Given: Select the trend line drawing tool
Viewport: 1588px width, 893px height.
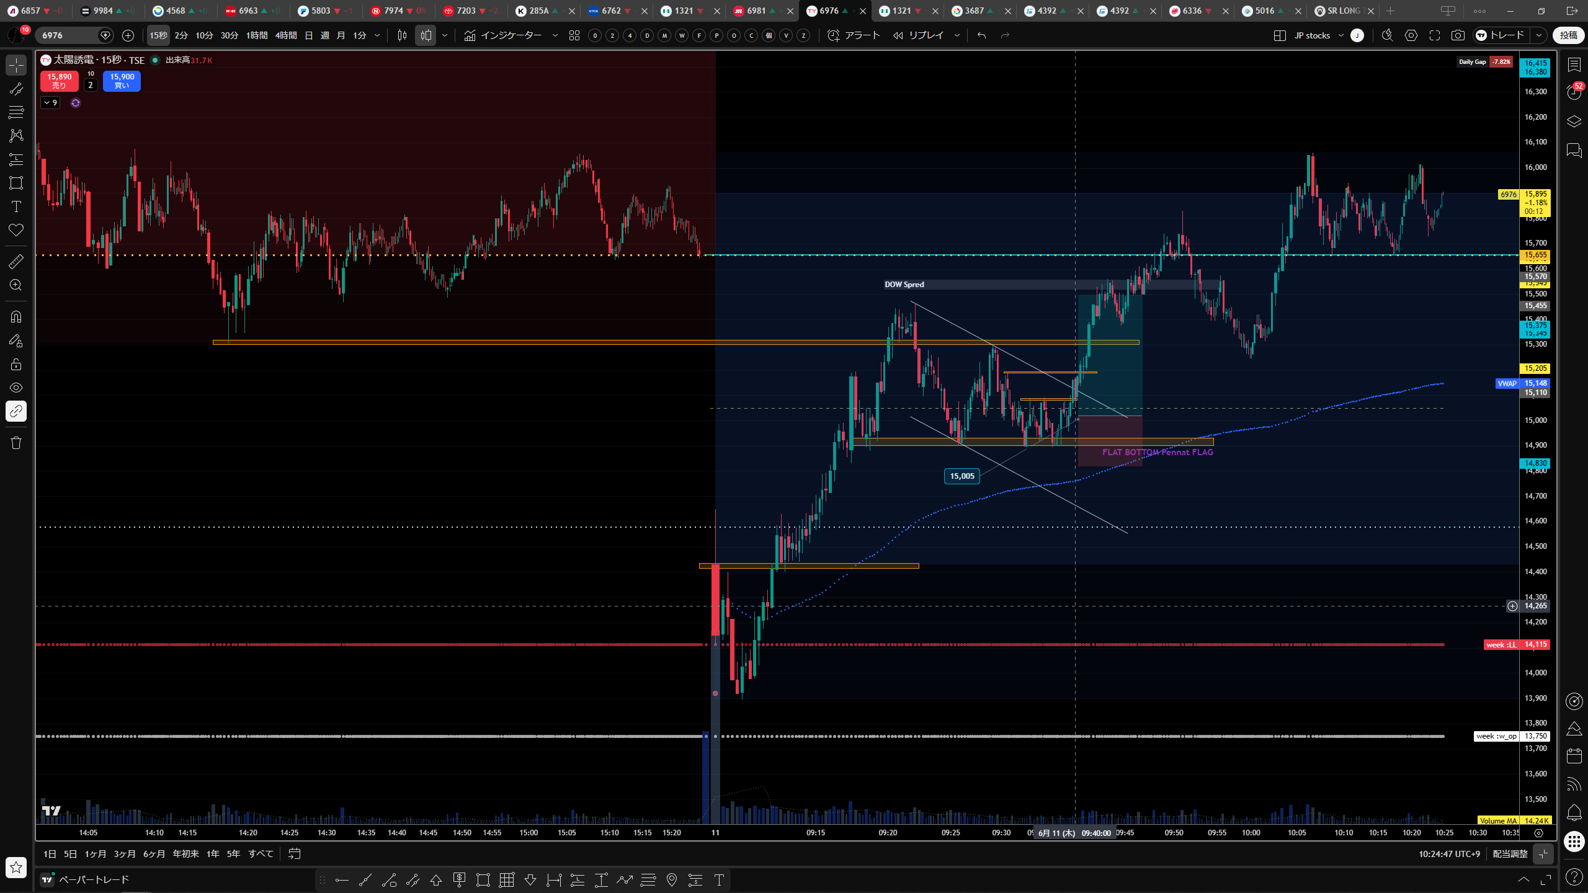Looking at the screenshot, I should pos(16,89).
